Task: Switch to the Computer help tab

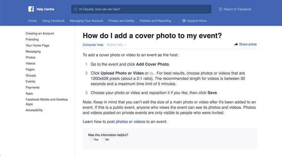Action: pos(93,45)
